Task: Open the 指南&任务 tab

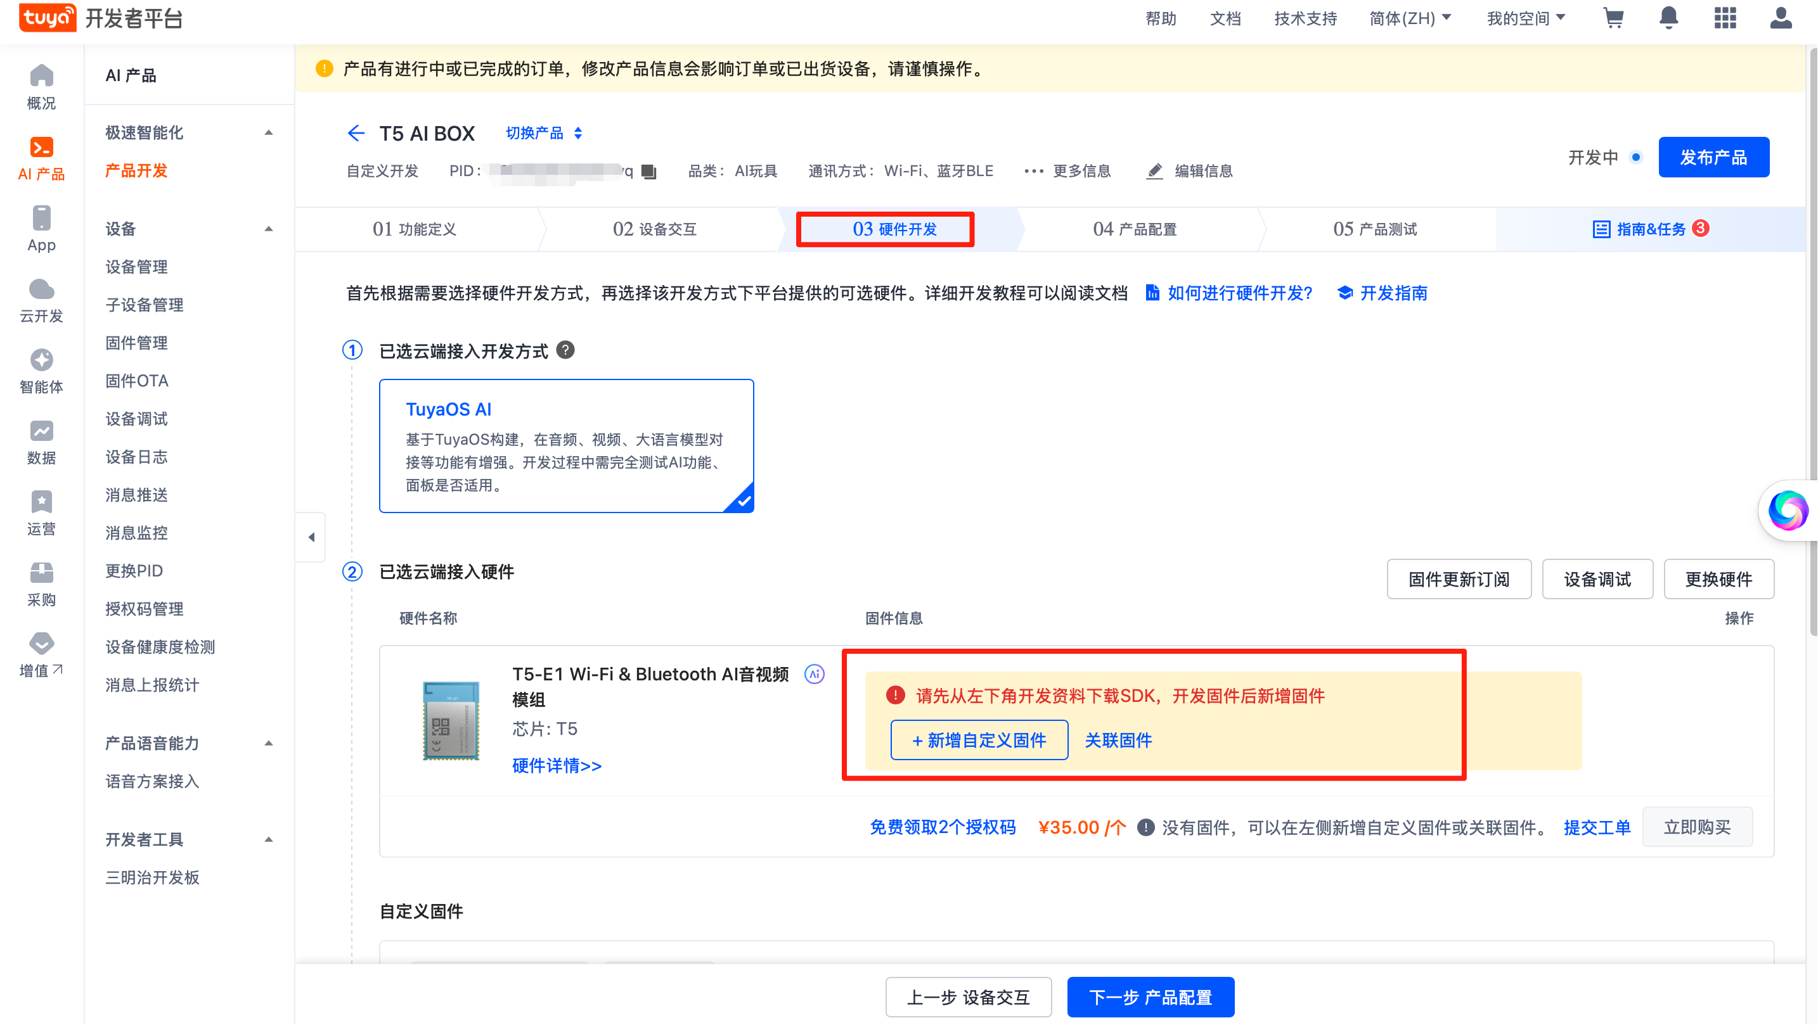Action: pos(1650,229)
